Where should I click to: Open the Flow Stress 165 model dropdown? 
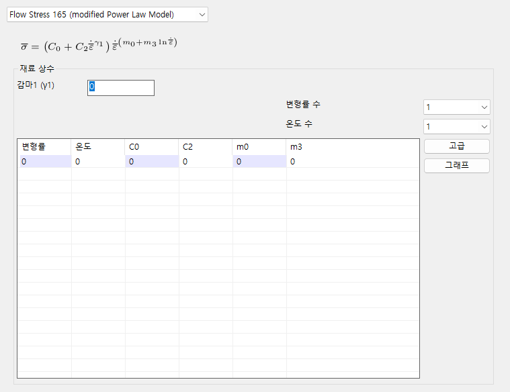(108, 15)
